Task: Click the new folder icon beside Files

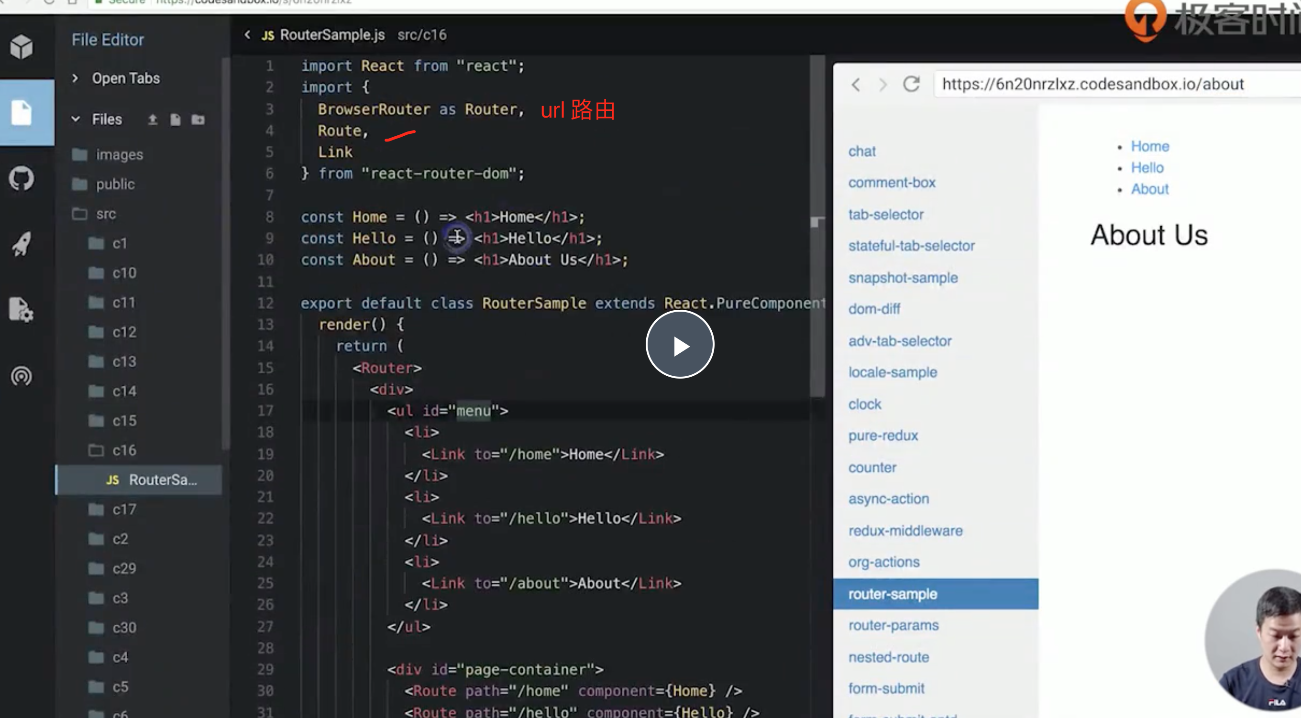Action: pyautogui.click(x=198, y=120)
